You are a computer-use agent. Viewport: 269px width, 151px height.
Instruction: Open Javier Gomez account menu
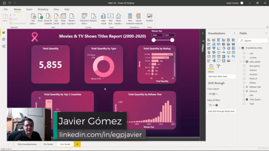tap(235, 3)
